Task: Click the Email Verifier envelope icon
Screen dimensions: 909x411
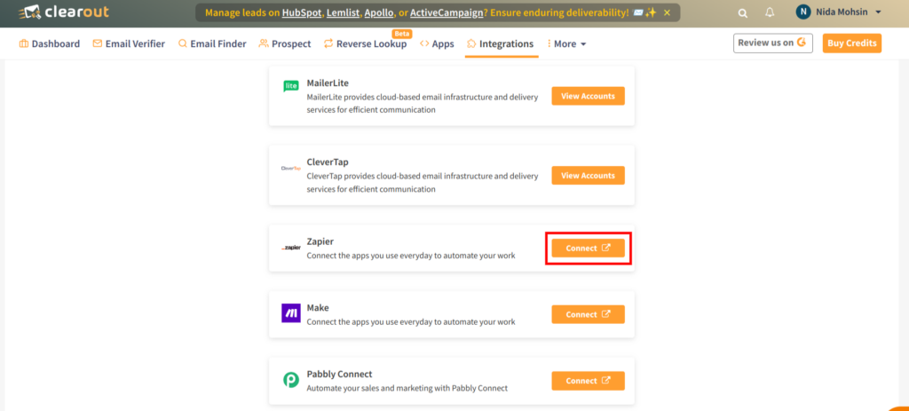Action: [x=98, y=43]
